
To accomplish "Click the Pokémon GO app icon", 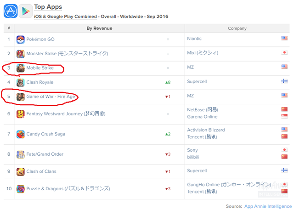I will (x=20, y=40).
